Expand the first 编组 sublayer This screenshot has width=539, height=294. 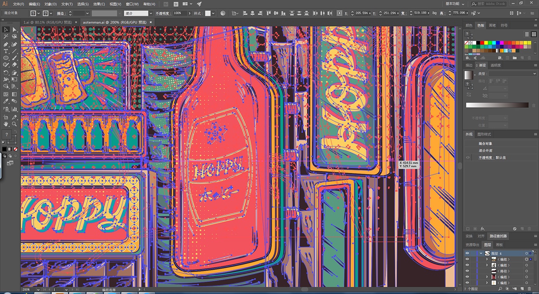click(x=487, y=260)
